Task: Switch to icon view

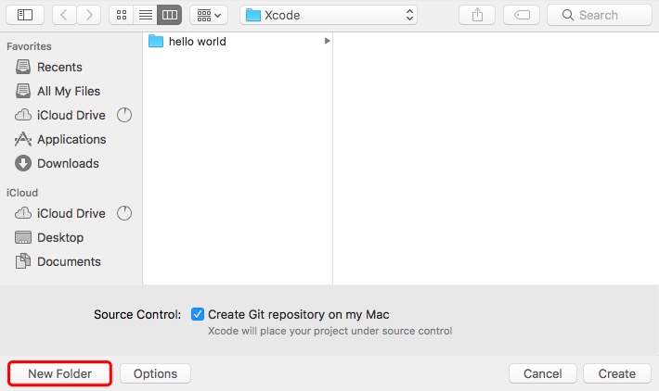Action: [x=121, y=15]
